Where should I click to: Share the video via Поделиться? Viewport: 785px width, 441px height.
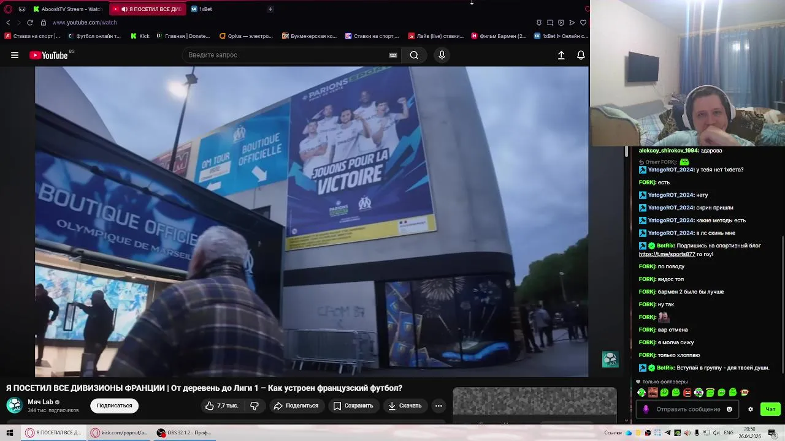click(x=296, y=405)
